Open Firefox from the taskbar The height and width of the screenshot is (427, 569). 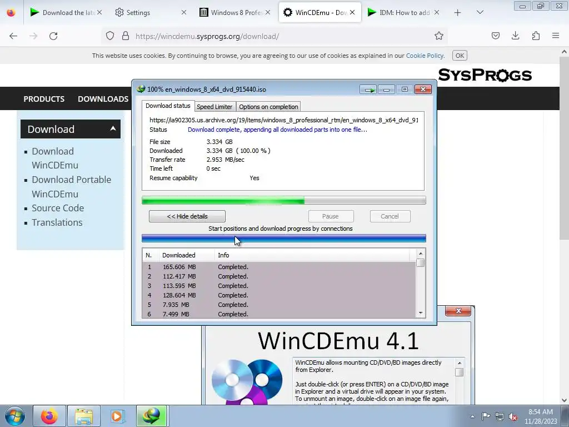pos(49,416)
